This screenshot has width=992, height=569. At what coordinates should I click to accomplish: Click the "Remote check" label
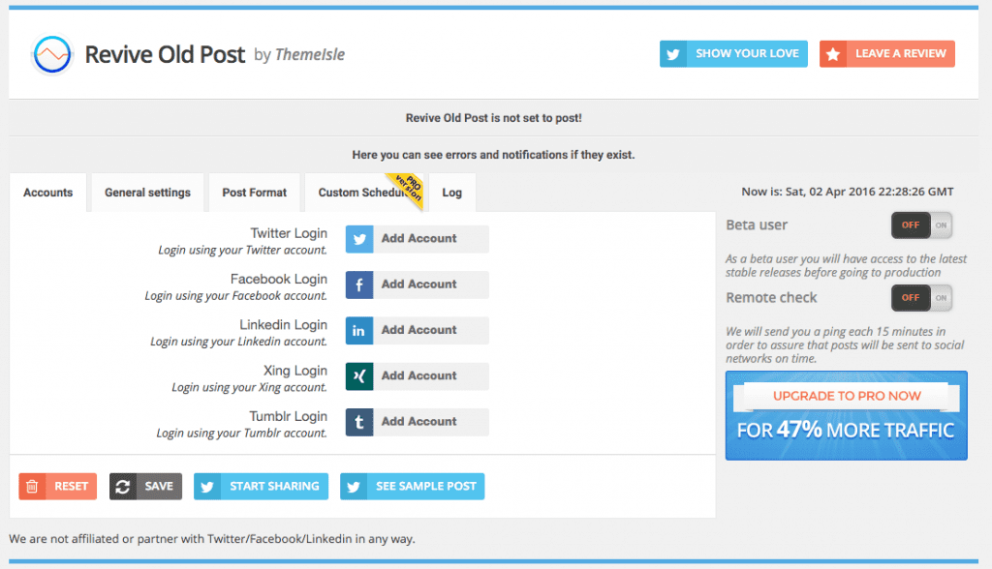coord(771,298)
